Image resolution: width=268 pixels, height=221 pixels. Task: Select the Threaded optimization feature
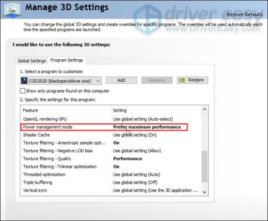click(44, 175)
